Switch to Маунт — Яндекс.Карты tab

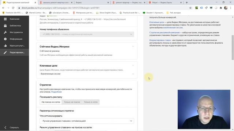pos(165,3)
